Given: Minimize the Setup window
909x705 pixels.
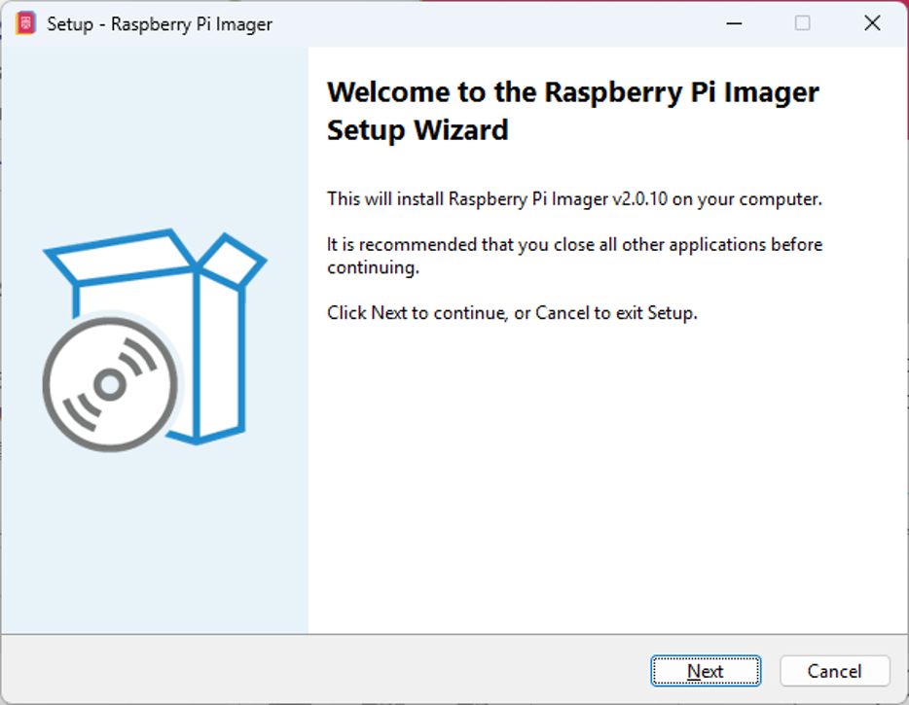Looking at the screenshot, I should [x=734, y=23].
